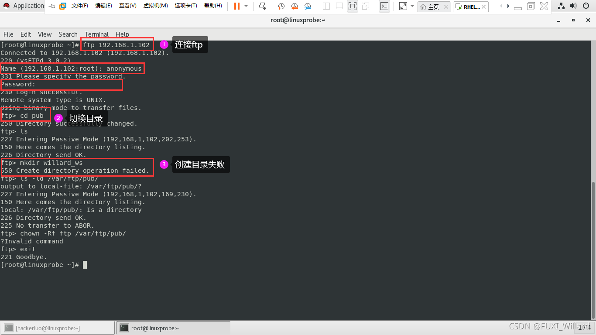Viewport: 596px width, 335px height.
Task: Click the VMware pin toolbar icon
Action: point(52,6)
